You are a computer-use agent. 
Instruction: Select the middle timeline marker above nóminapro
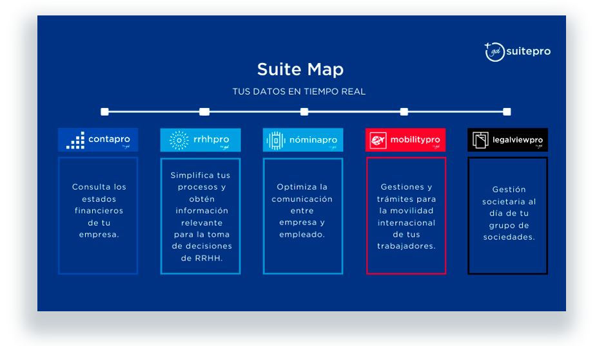click(304, 112)
